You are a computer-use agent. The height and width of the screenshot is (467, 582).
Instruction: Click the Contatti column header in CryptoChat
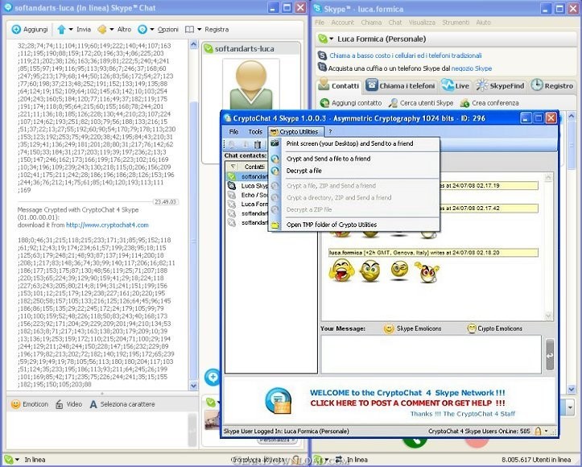254,167
